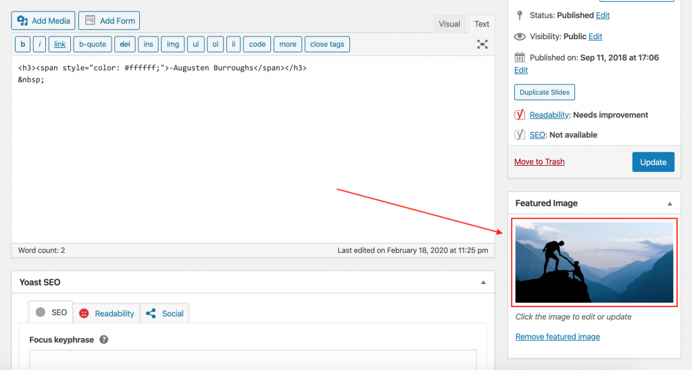Click Remove featured image link
Image resolution: width=692 pixels, height=370 pixels.
point(558,337)
